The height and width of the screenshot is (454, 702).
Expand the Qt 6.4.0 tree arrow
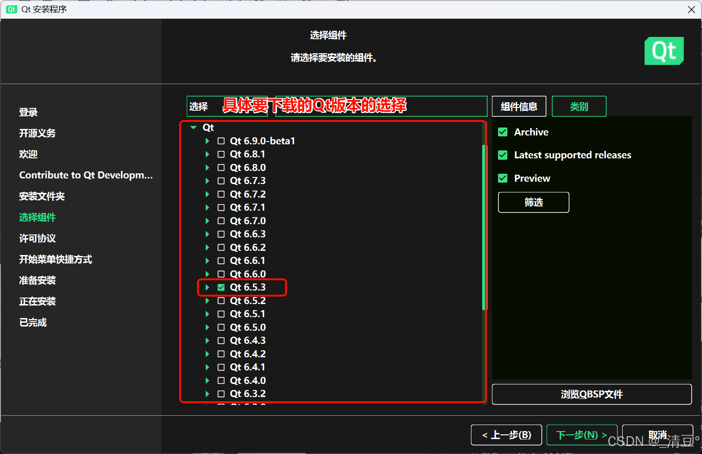(208, 381)
